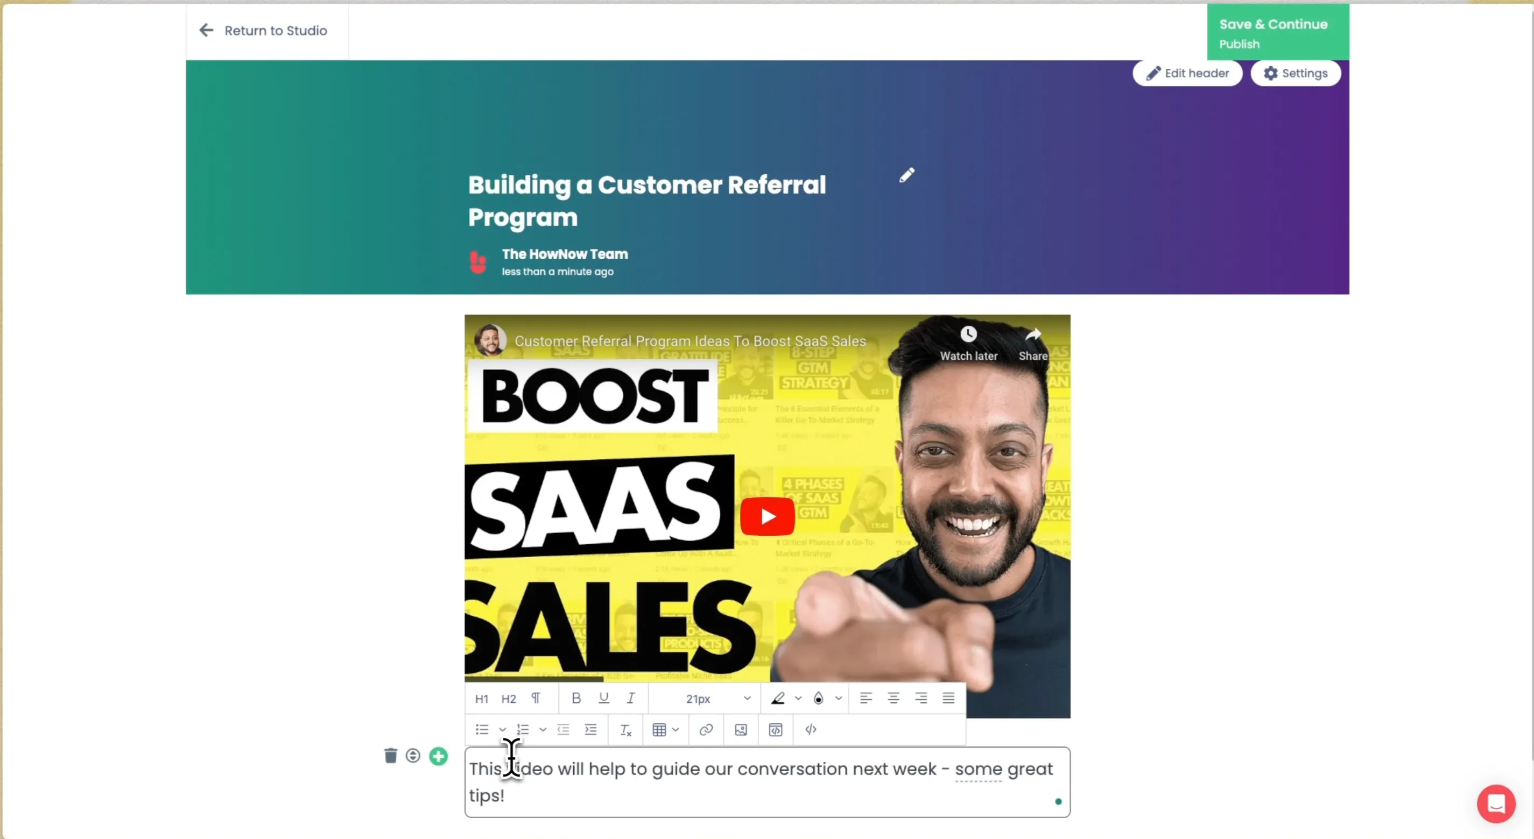Click the pencil icon beside the title
The height and width of the screenshot is (839, 1534).
coord(906,175)
